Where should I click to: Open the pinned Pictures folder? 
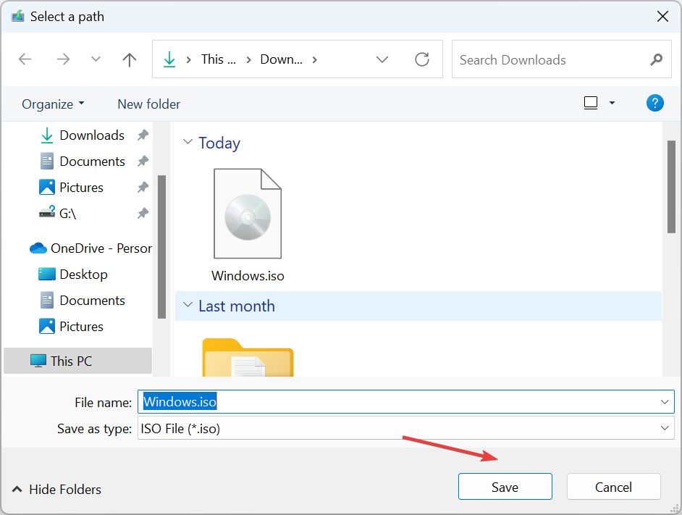pyautogui.click(x=72, y=188)
